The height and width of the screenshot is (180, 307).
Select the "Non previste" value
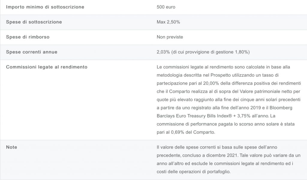(170, 37)
